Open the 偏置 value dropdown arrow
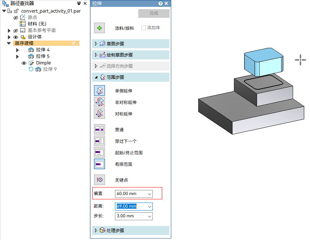310x240 pixels. coord(150,194)
